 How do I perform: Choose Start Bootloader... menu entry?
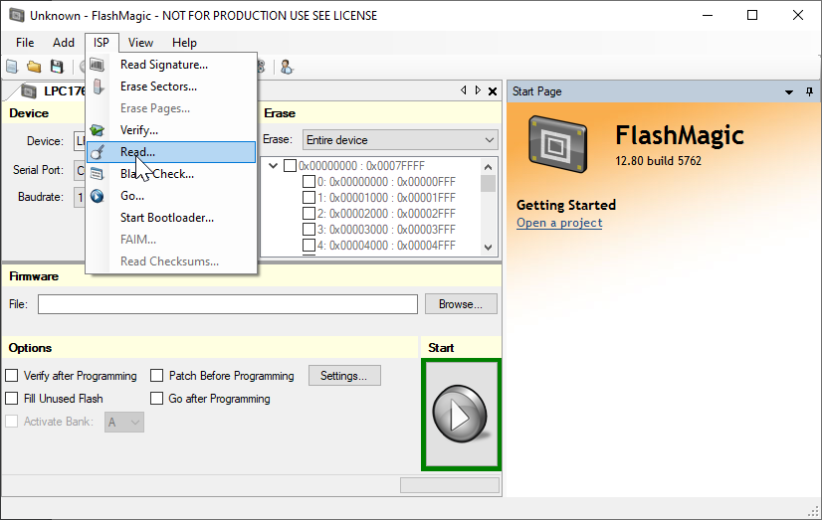tap(171, 218)
